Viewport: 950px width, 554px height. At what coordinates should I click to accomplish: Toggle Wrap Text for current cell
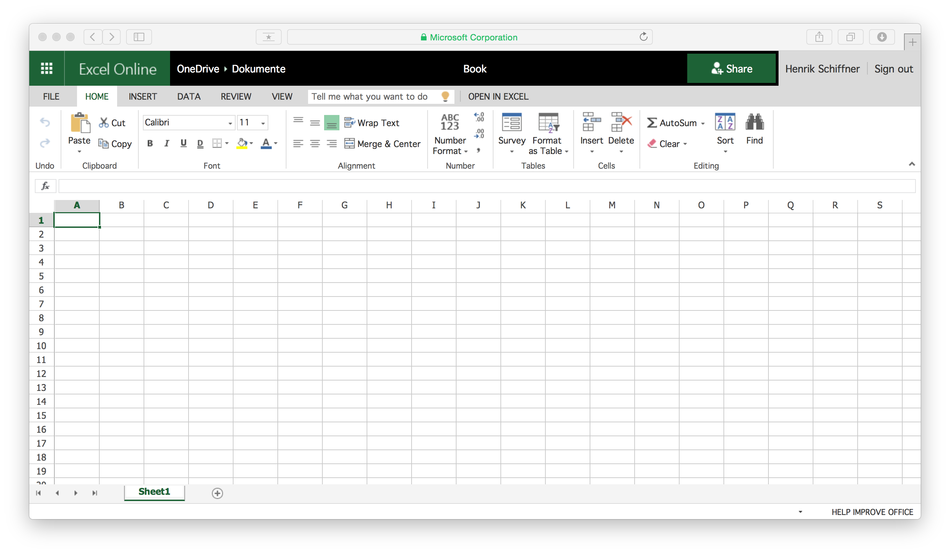click(374, 122)
